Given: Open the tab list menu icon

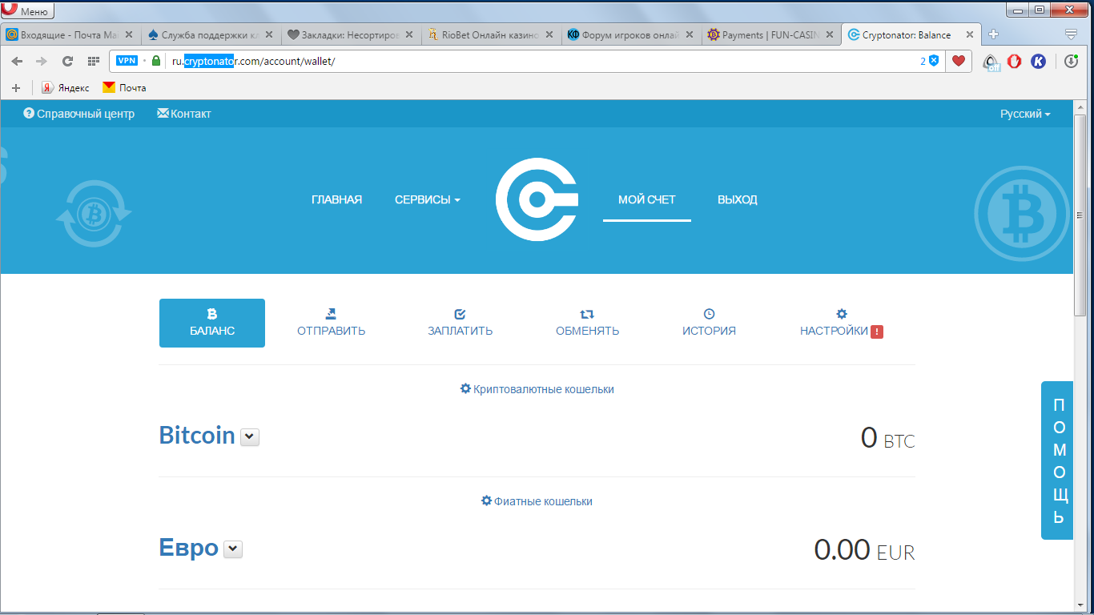Looking at the screenshot, I should pyautogui.click(x=1071, y=34).
